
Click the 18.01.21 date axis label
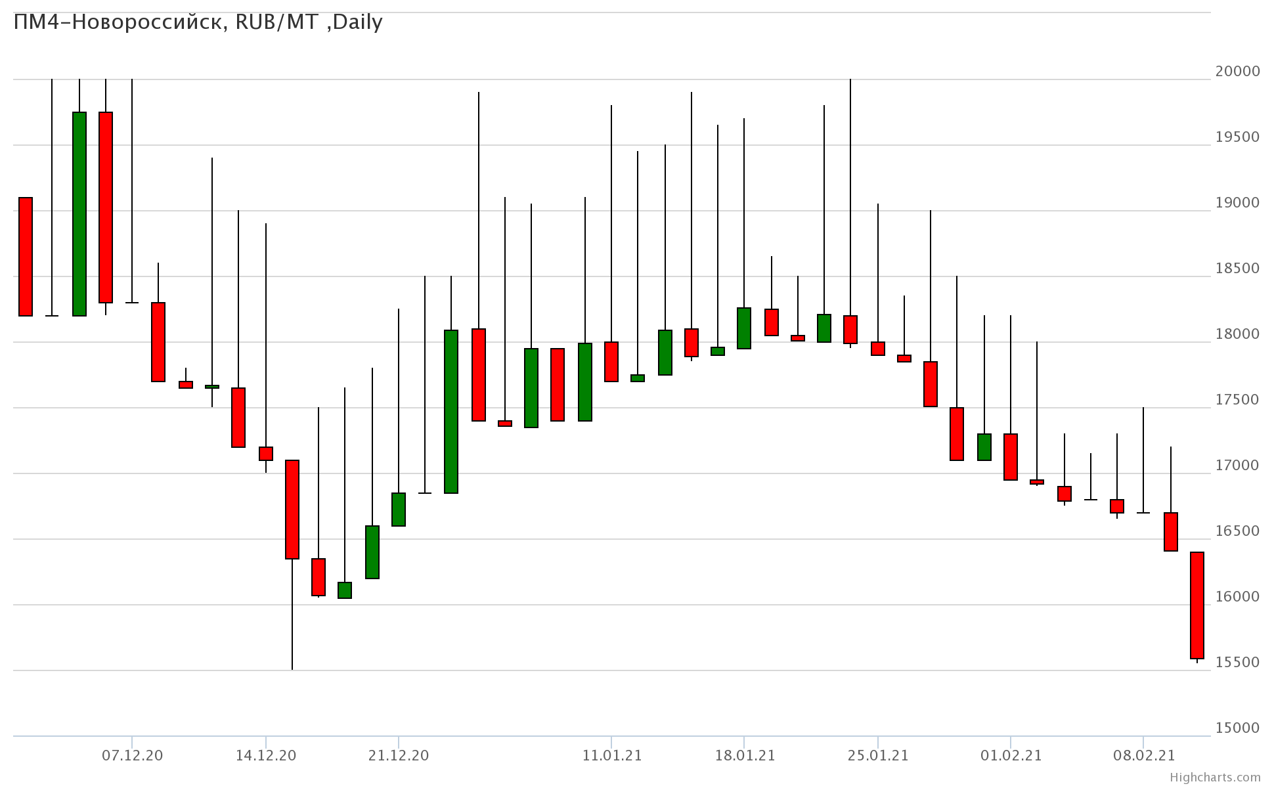[745, 756]
